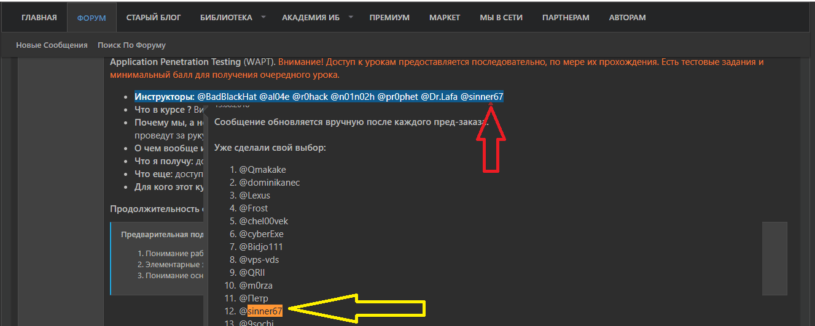Open instructor @al04e profile
The image size is (815, 326).
pos(274,97)
